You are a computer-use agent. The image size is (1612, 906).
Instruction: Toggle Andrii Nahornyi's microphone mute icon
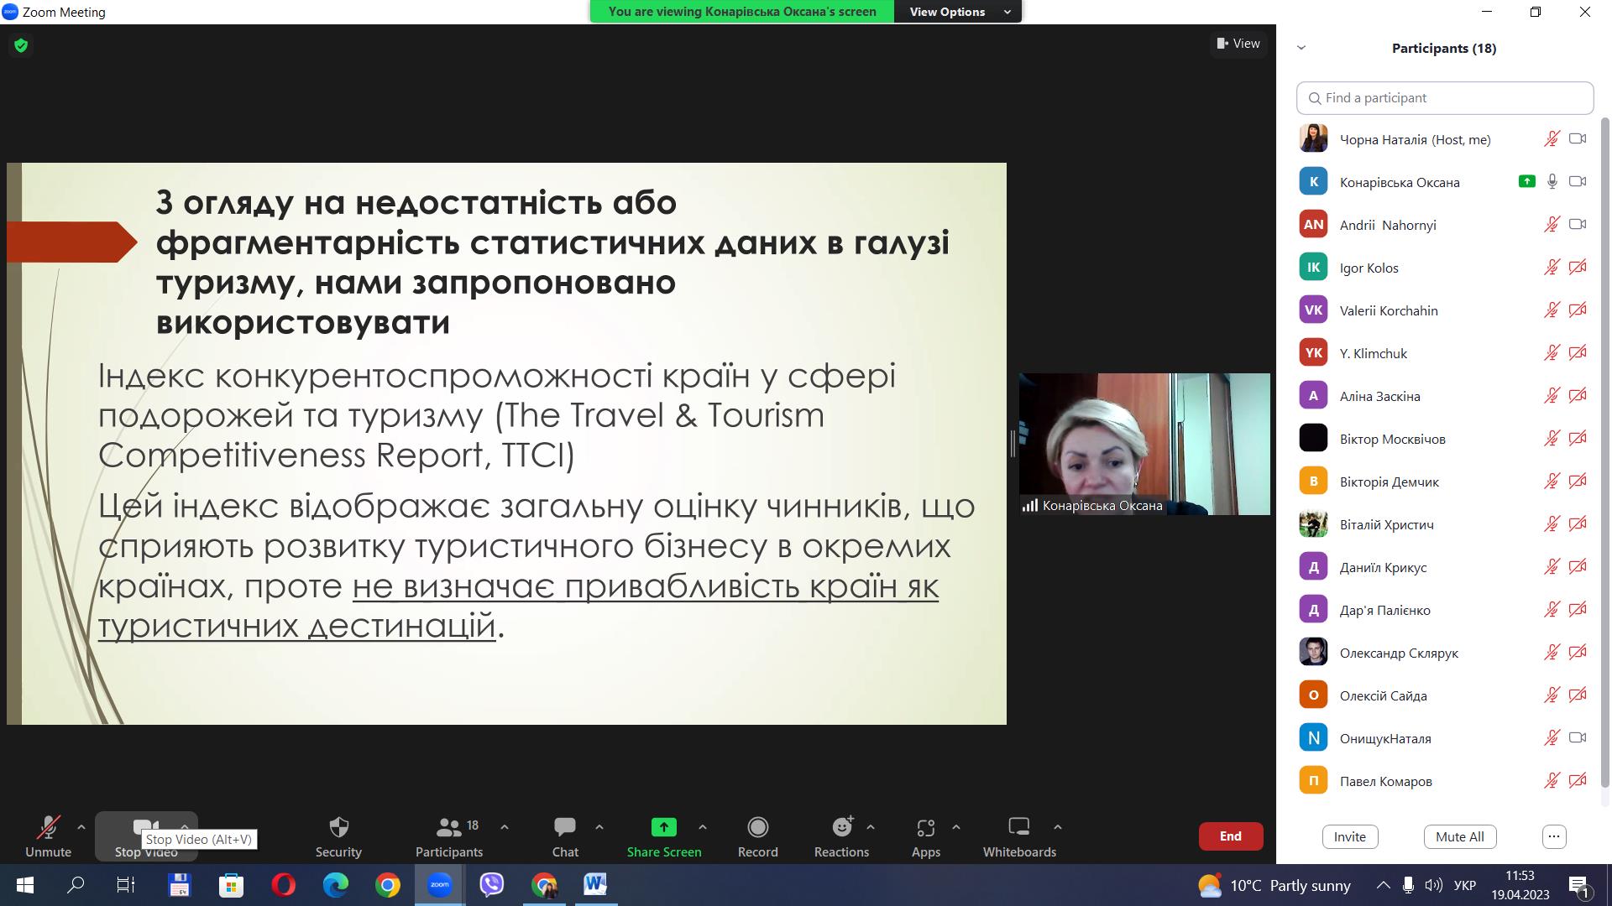(x=1552, y=225)
